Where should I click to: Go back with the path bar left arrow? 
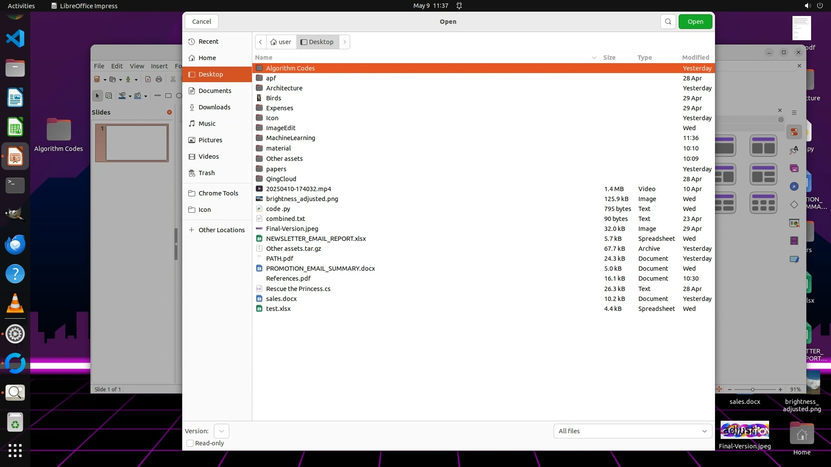(x=261, y=42)
